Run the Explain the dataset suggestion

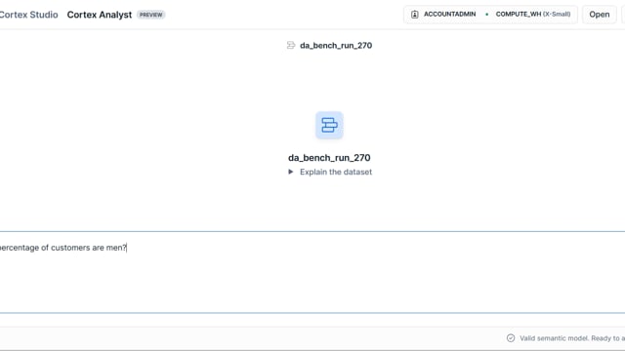[336, 172]
